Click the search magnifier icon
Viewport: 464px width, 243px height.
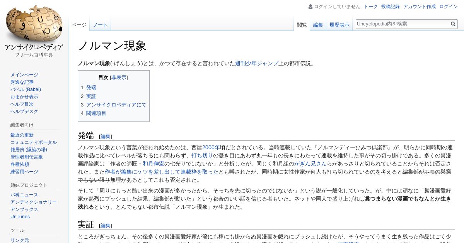(453, 24)
